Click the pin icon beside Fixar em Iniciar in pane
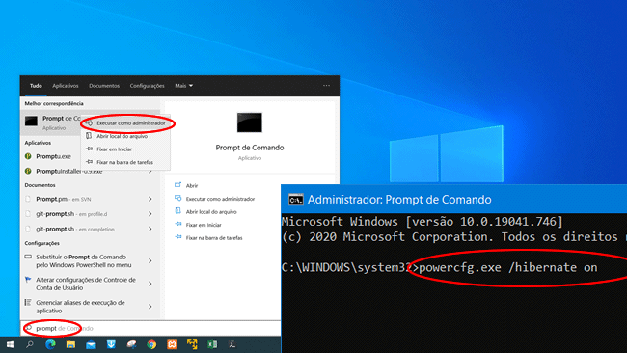Viewport: 627px width, 353px height. click(177, 224)
